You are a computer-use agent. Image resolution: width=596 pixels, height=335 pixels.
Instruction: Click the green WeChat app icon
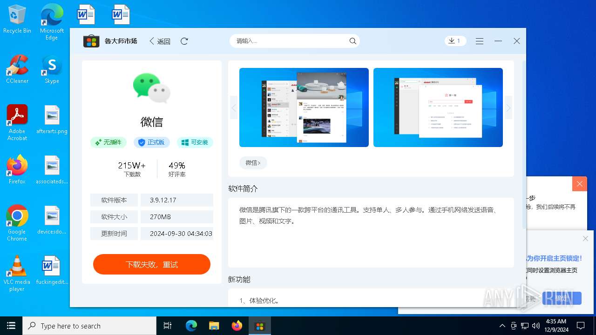[x=152, y=88]
